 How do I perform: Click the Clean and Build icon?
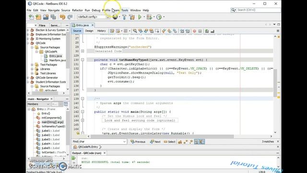click(132, 17)
